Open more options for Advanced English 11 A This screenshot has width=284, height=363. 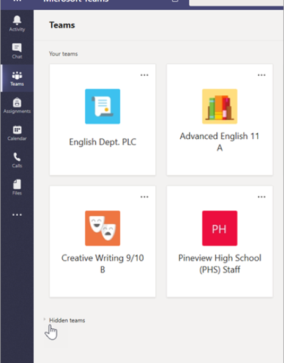coord(261,75)
